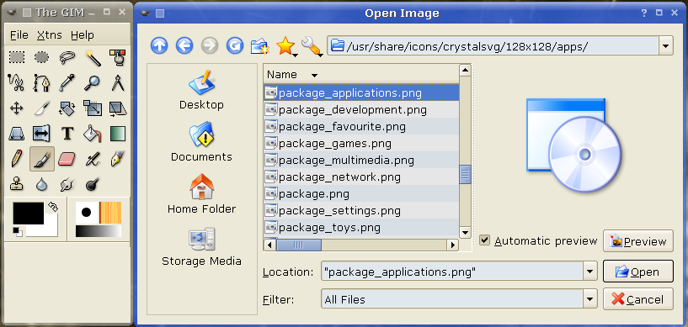Screen dimensions: 688x327
Task: Select the Clone stamp tool
Action: pyautogui.click(x=17, y=184)
